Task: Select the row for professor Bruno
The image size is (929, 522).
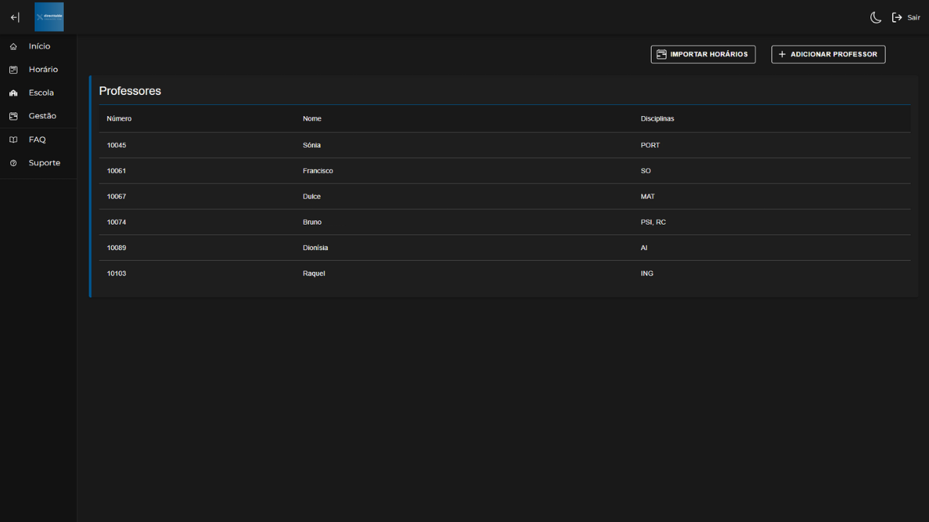Action: pos(312,222)
